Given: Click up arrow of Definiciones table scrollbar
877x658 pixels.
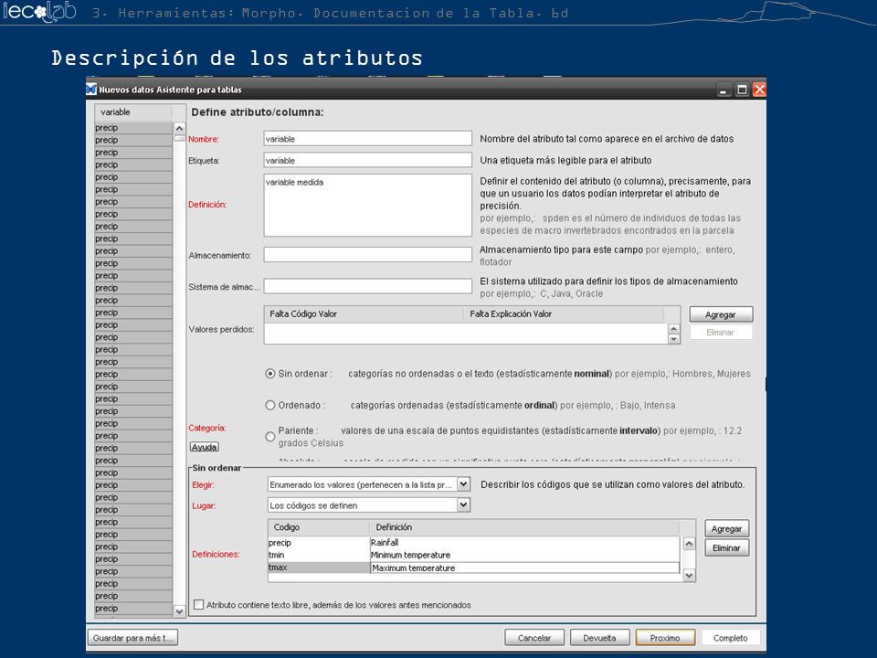Looking at the screenshot, I should click(689, 543).
